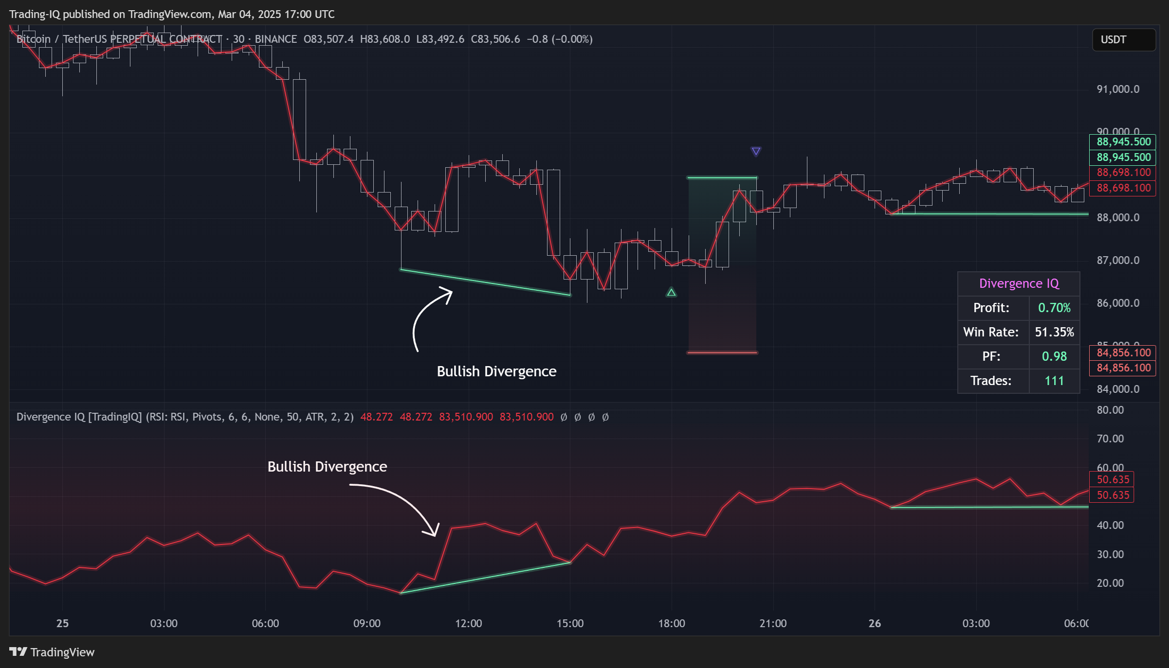Screen dimensions: 1169x668
Task: Click the lower 50.635 RSI value label
Action: tap(1113, 495)
